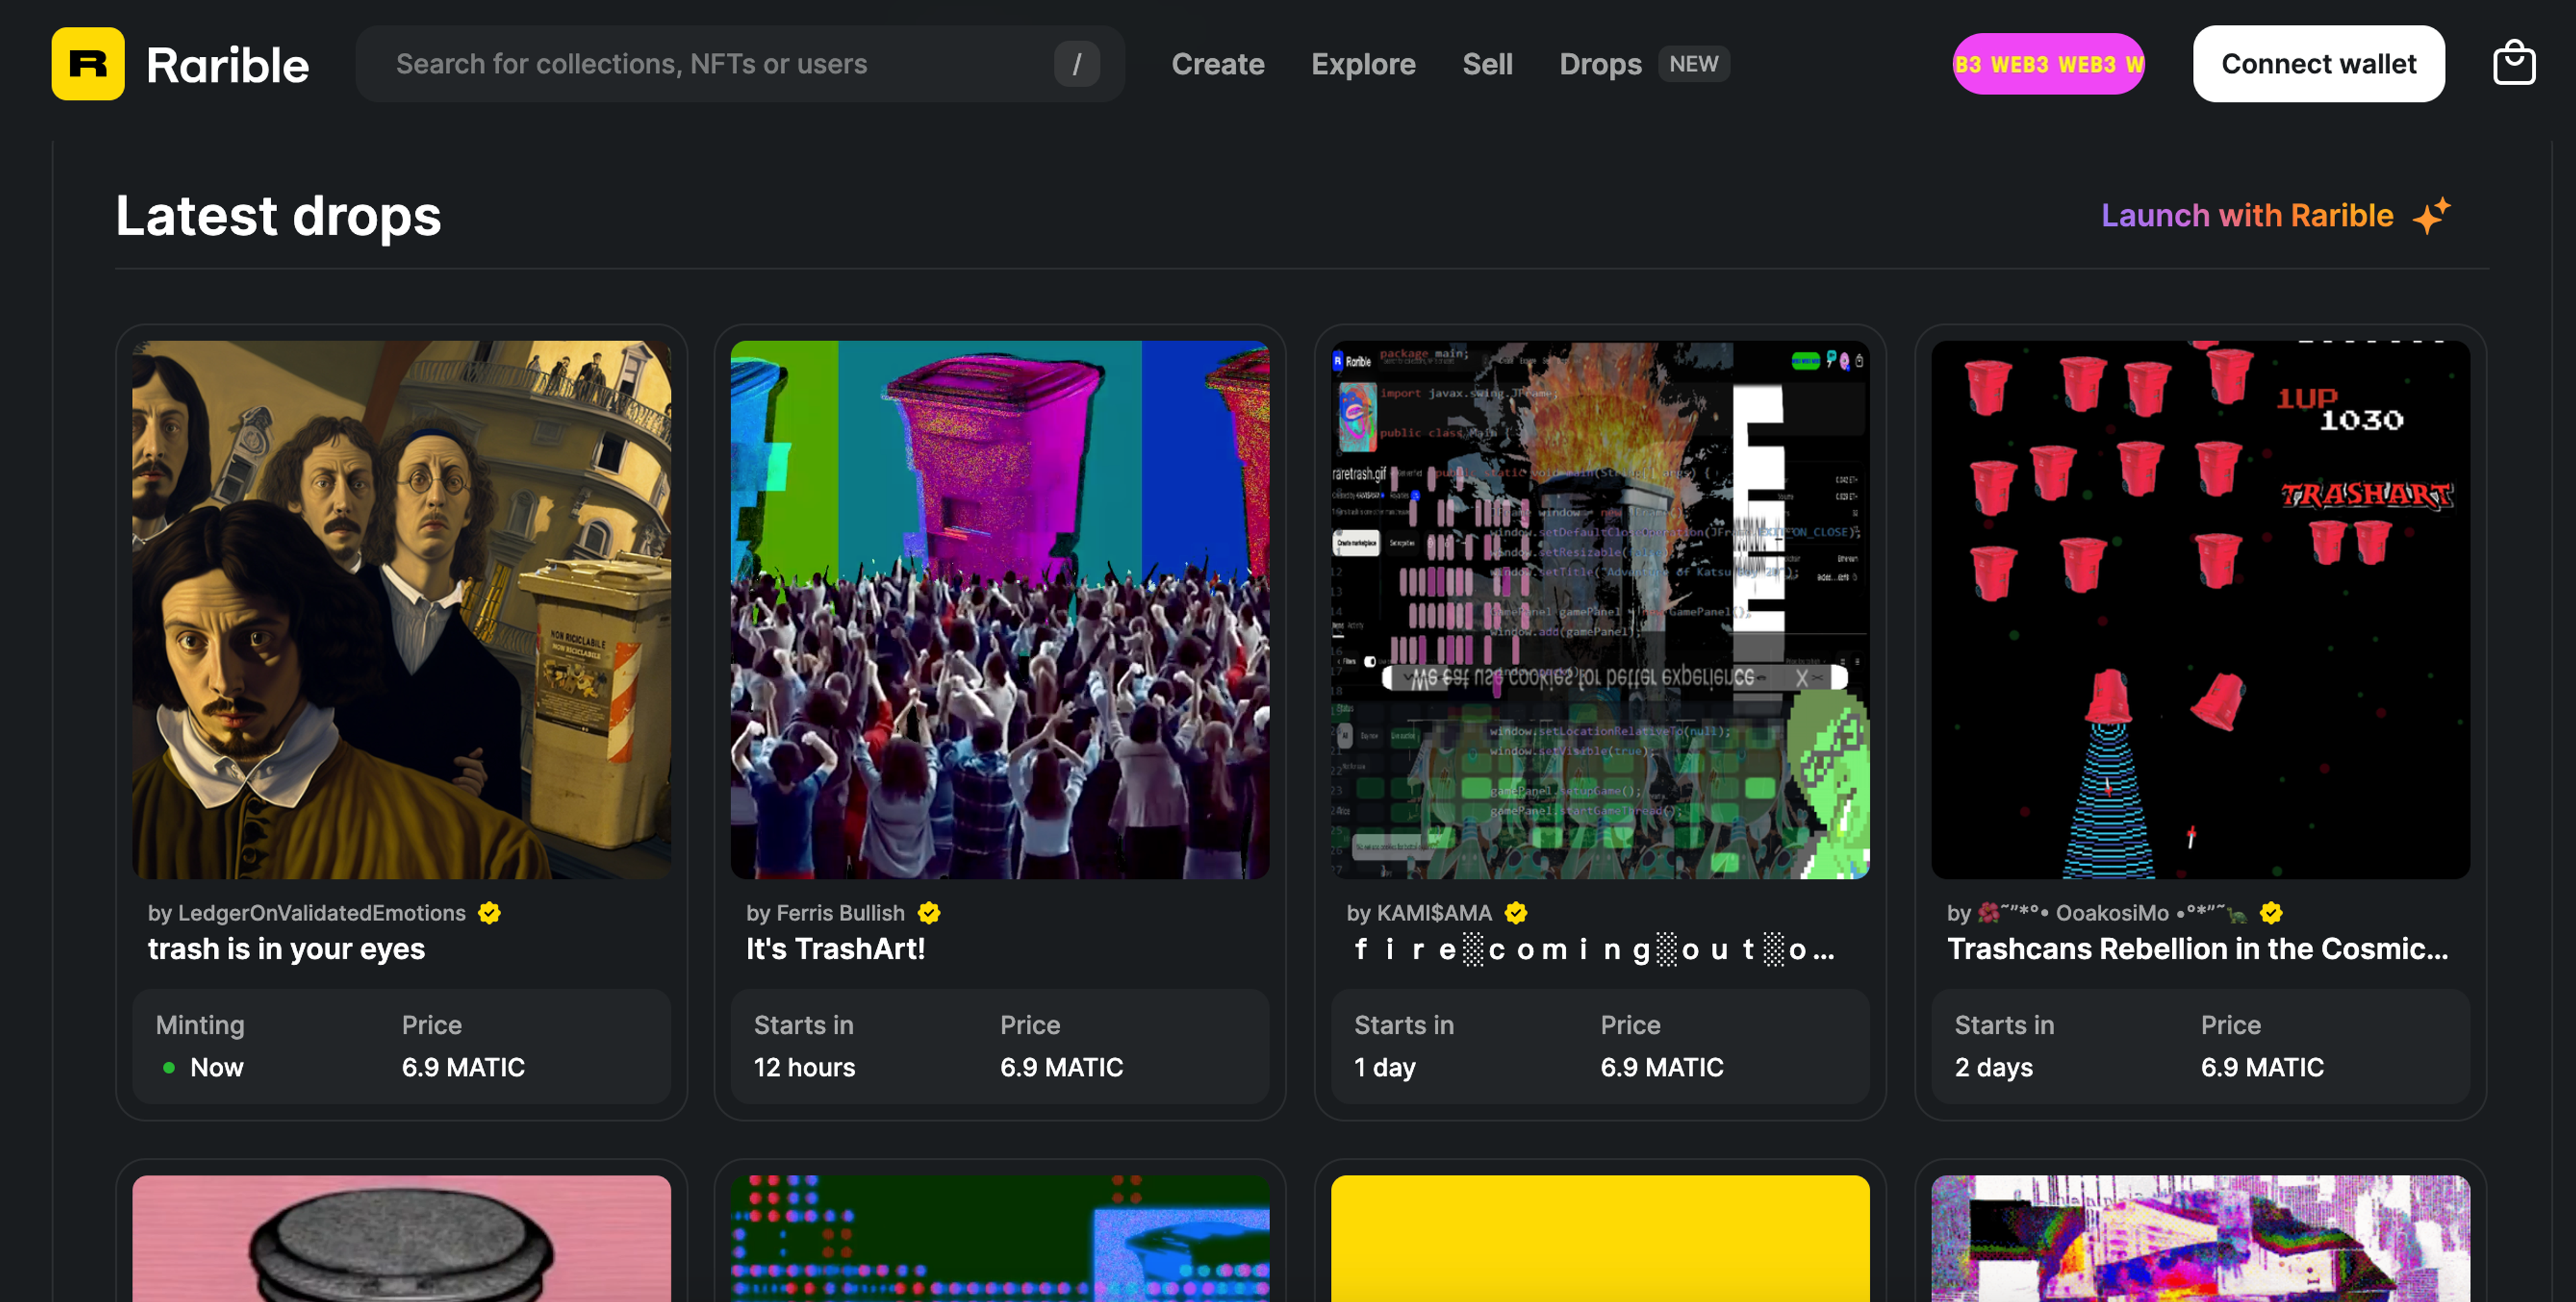This screenshot has height=1302, width=2576.
Task: Follow the Launch with Rarible link
Action: (2247, 215)
